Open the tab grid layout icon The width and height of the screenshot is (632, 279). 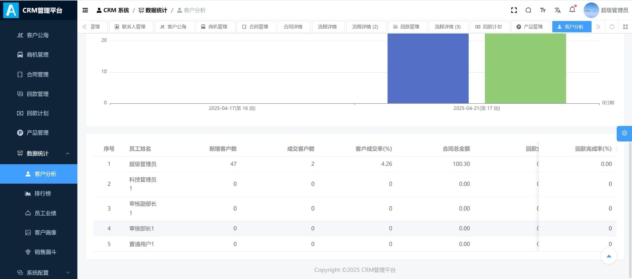625,27
